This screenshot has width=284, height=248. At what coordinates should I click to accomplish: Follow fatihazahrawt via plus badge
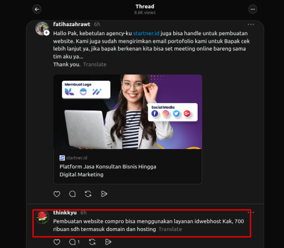[x=47, y=33]
